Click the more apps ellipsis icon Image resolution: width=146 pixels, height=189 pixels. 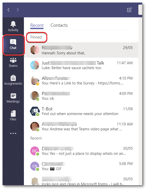click(x=13, y=133)
